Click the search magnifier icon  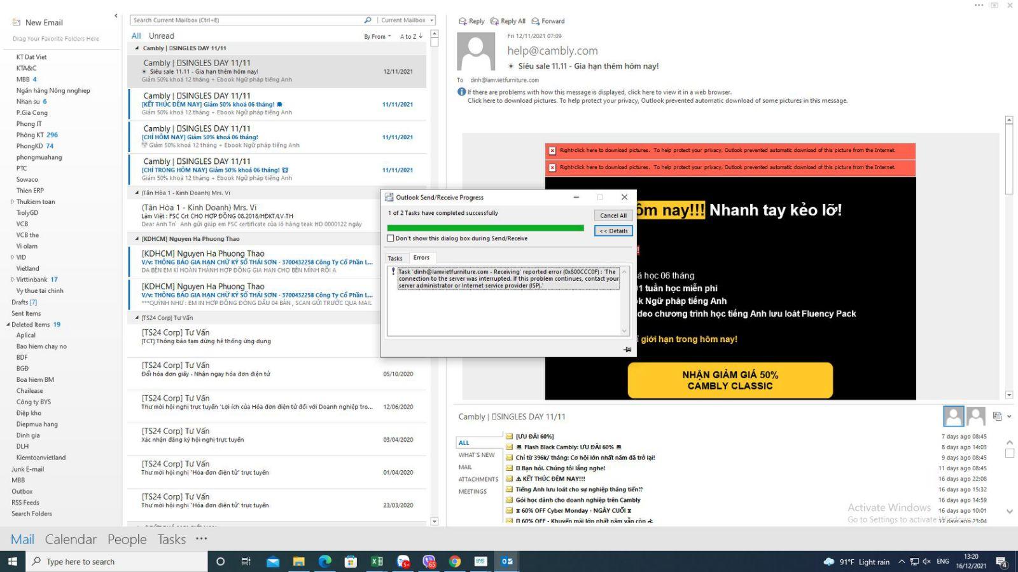368,20
